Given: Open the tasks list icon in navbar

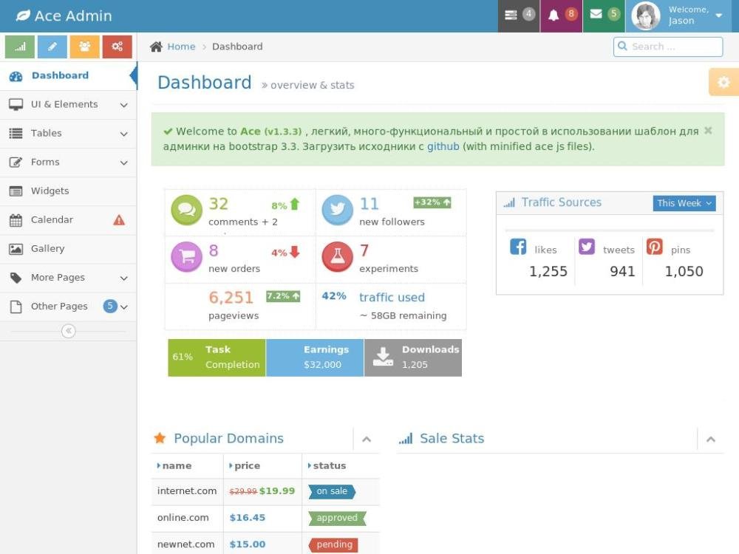Looking at the screenshot, I should [x=518, y=16].
